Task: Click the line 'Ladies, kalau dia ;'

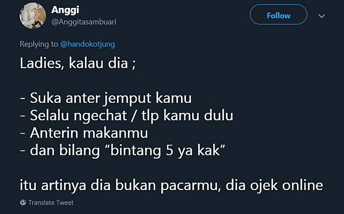Action: click(78, 63)
